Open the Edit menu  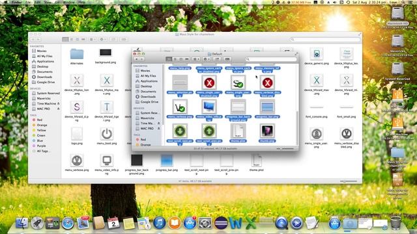(38, 2)
